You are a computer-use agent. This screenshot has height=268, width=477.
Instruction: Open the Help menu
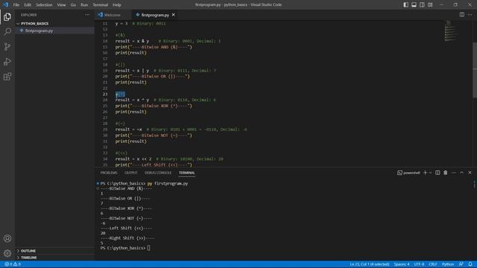tap(116, 5)
